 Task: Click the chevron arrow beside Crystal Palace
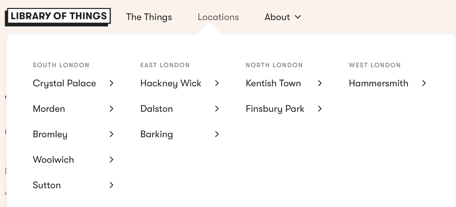click(x=112, y=83)
